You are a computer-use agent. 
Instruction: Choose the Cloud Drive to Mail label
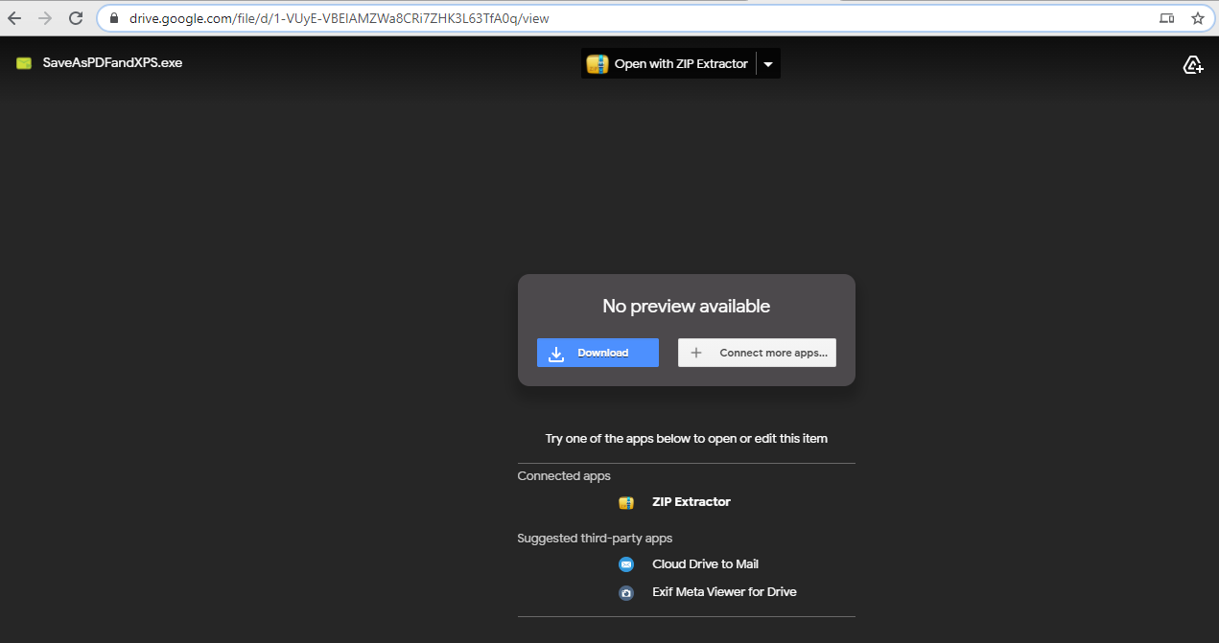(x=705, y=564)
